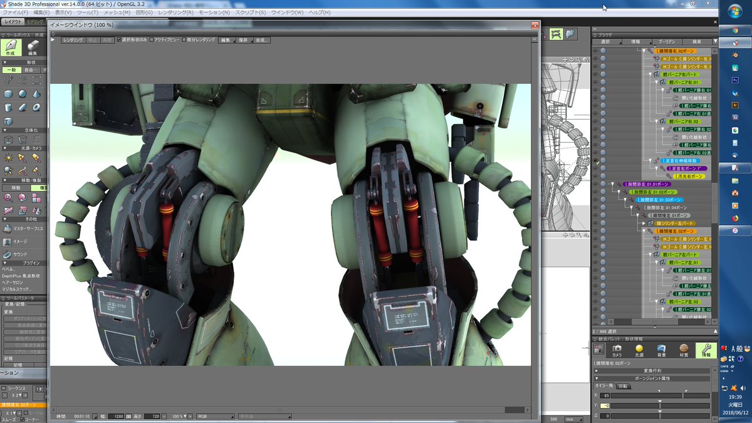
Task: Open the 情報 (info) wrench icon
Action: point(706,350)
